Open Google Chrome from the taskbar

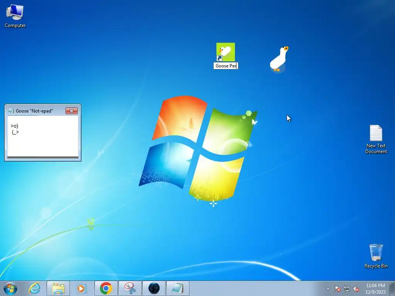[106, 288]
